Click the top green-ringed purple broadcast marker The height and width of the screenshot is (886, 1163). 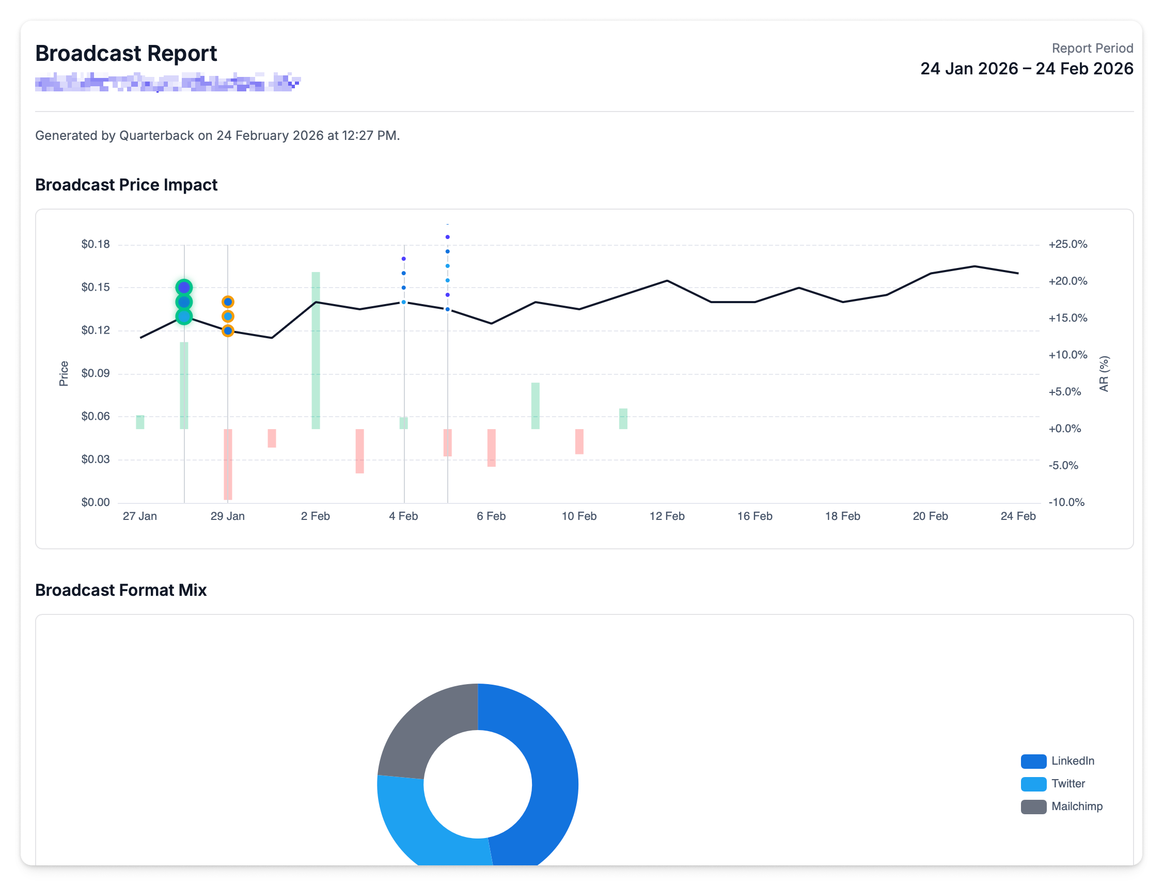(183, 288)
